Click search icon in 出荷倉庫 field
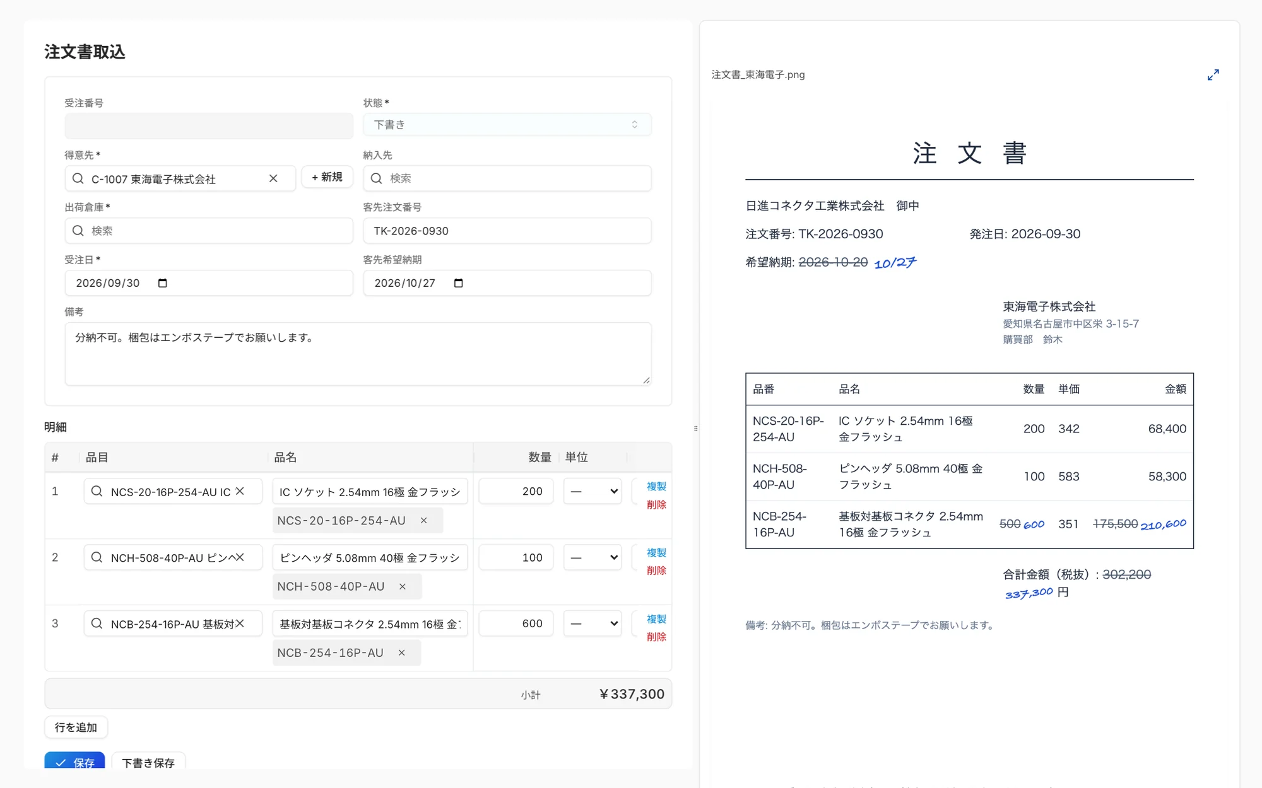This screenshot has height=788, width=1262. [x=78, y=231]
